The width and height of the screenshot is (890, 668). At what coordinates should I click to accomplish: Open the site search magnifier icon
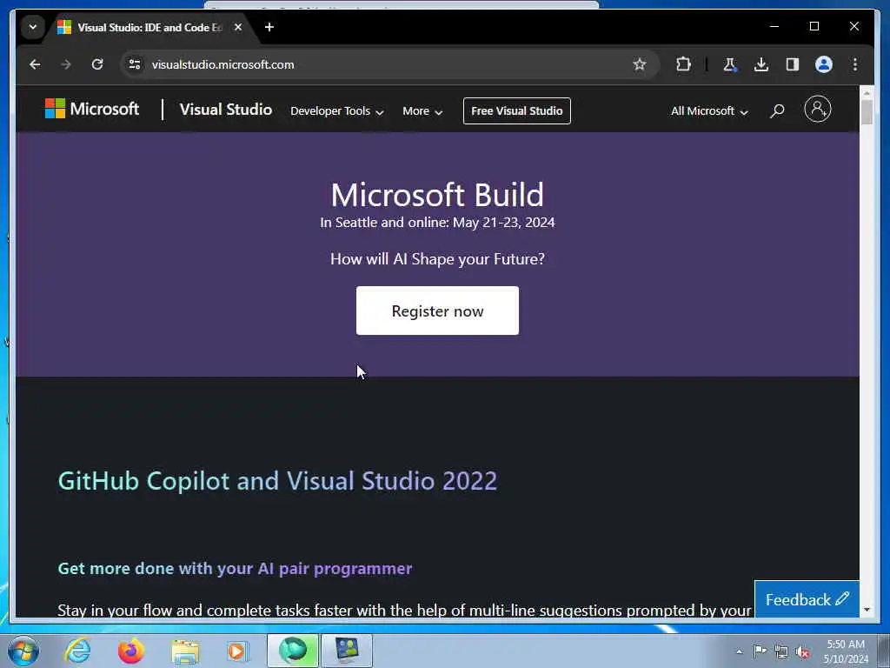[777, 110]
